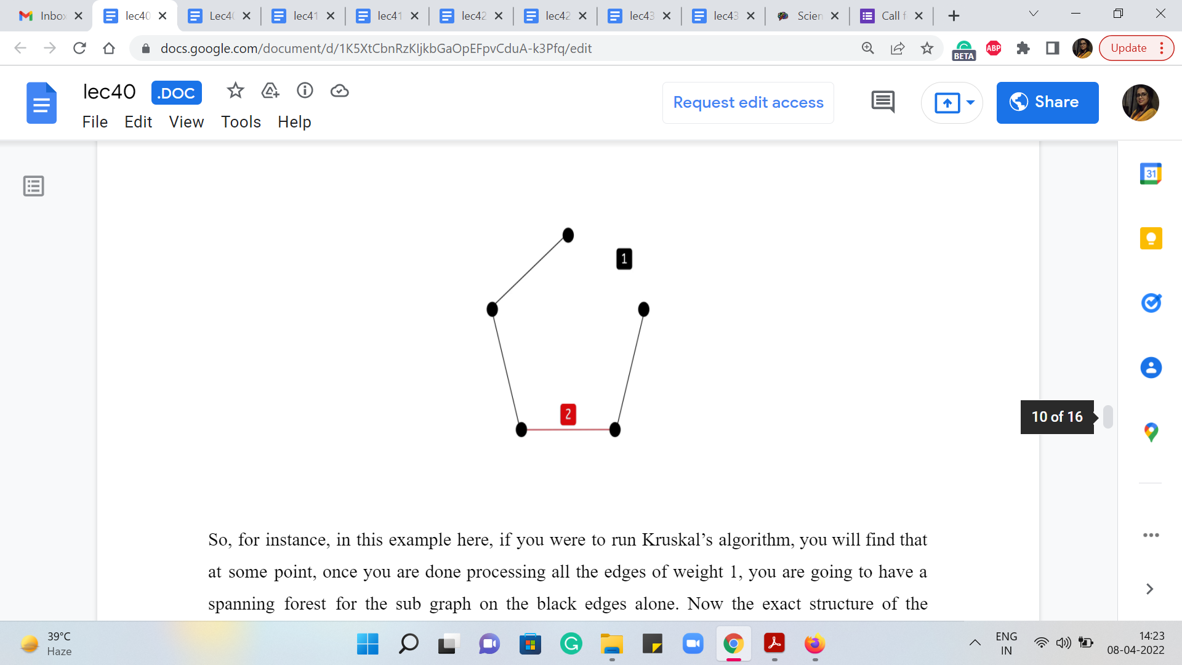Switch to lec42 tab
1182x665 pixels.
pos(472,16)
